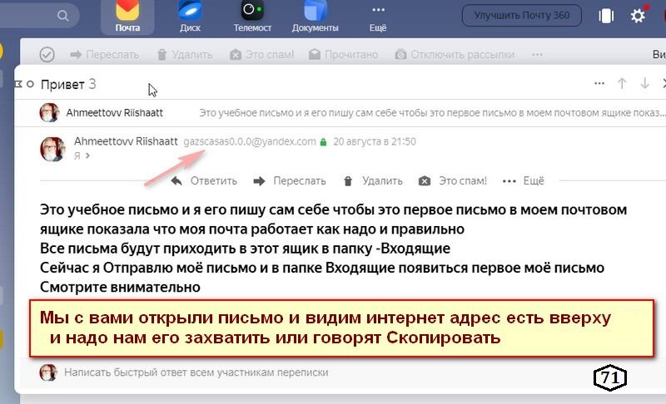
Task: Click Переслать in the top toolbar
Action: 105,55
